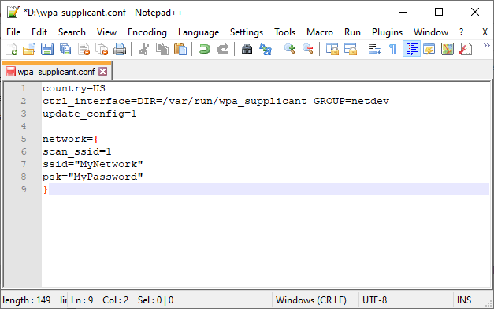The height and width of the screenshot is (309, 494).
Task: Toggle word wrap toolbar icon
Action: 374,49
